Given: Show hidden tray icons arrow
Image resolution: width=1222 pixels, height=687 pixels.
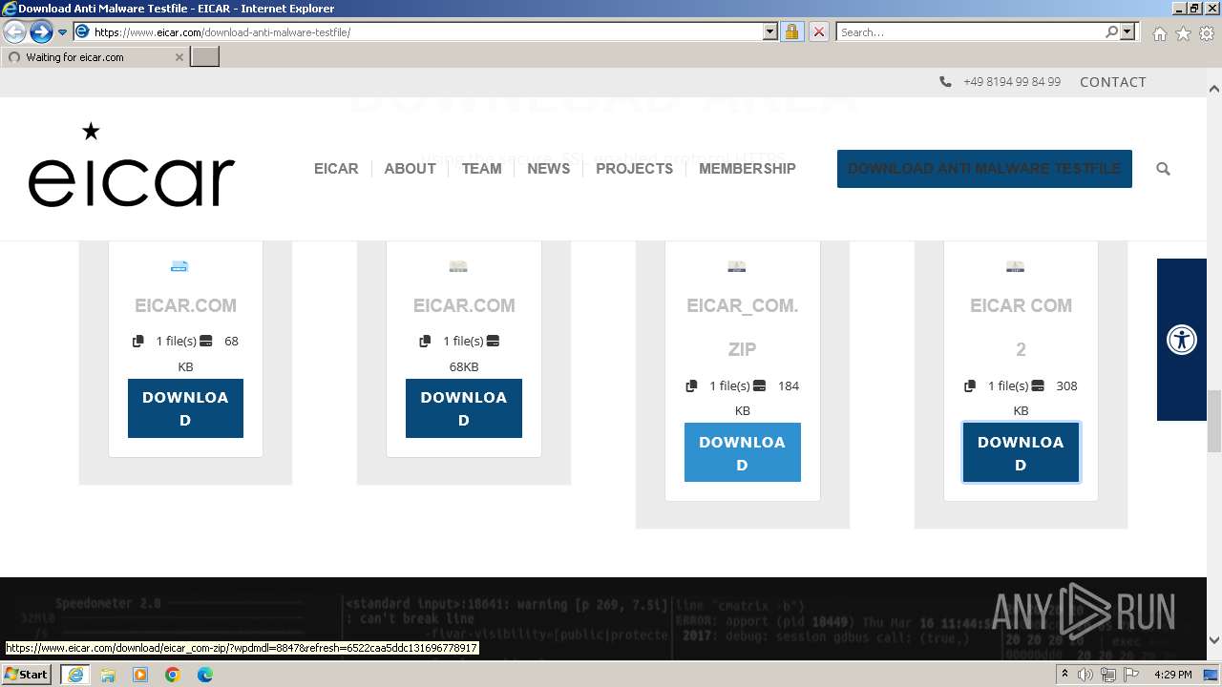Looking at the screenshot, I should (x=1065, y=675).
